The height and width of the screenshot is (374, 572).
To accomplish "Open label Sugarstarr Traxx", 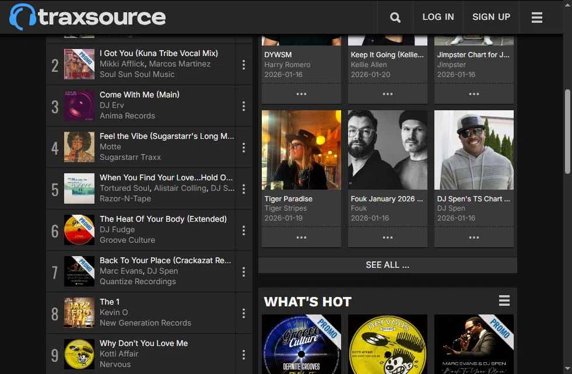I will point(130,158).
